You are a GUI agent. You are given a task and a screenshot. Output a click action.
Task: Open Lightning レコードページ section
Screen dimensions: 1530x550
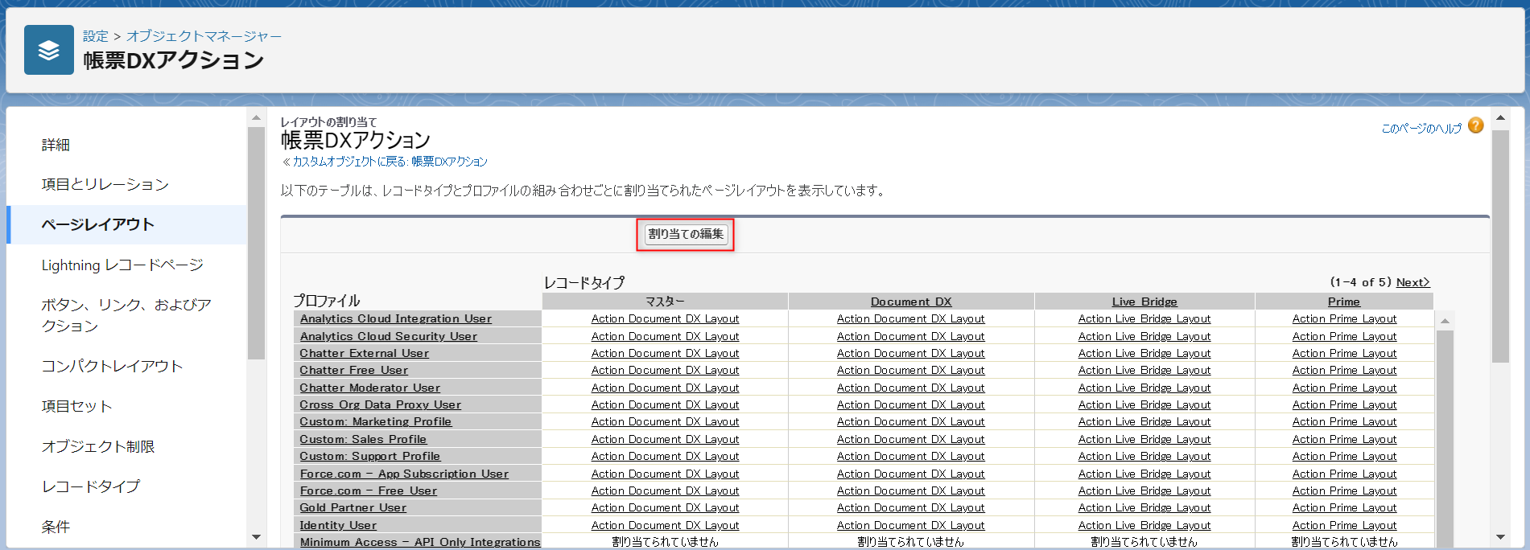122,265
